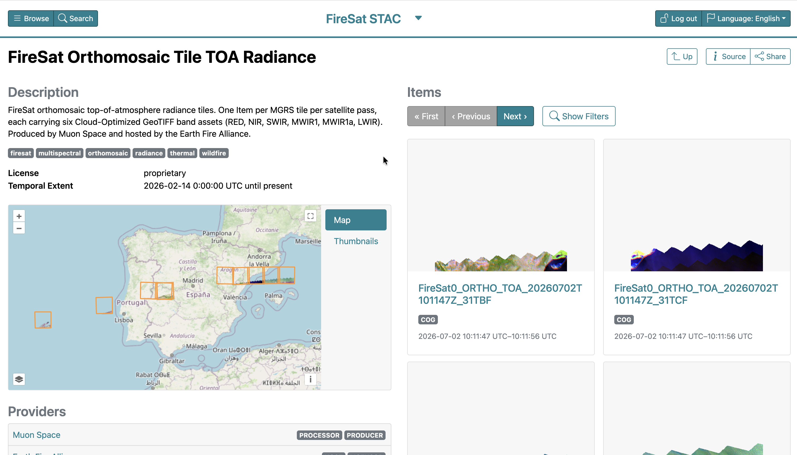This screenshot has height=455, width=797.
Task: Click the collection title heading
Action: [x=162, y=57]
